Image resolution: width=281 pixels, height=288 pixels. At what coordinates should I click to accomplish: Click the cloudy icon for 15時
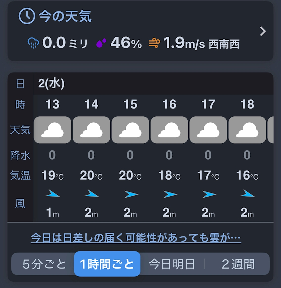130,130
